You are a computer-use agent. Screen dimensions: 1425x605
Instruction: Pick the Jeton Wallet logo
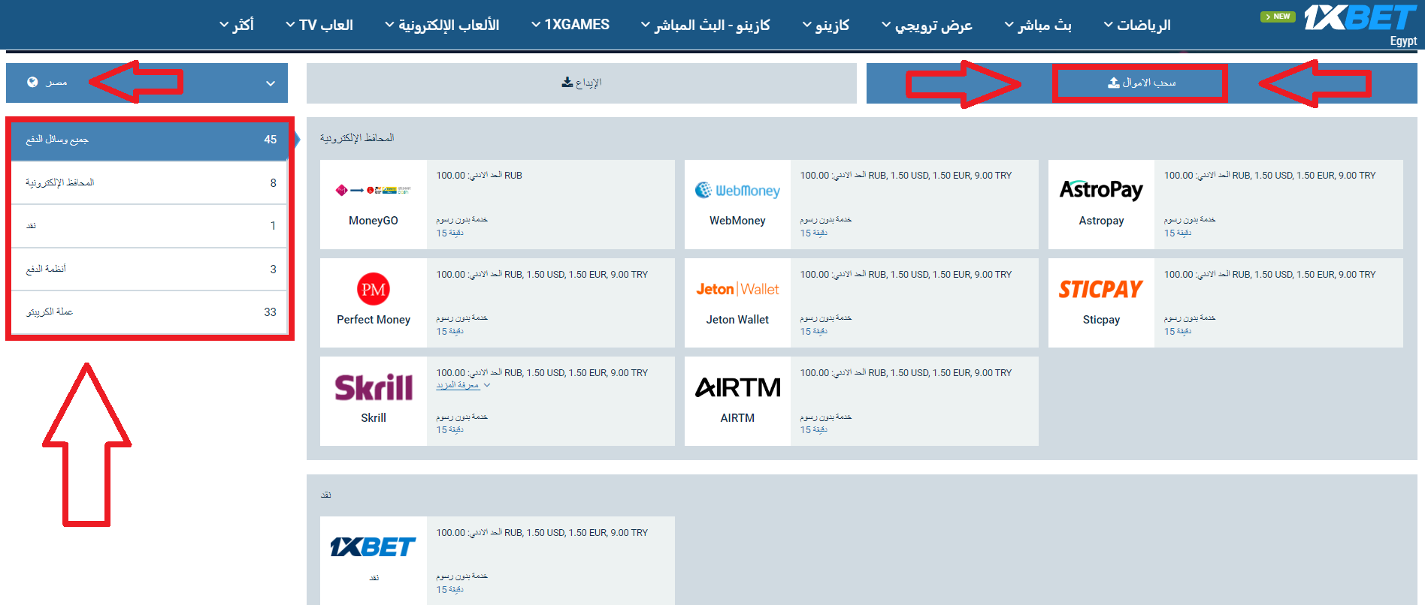point(737,289)
